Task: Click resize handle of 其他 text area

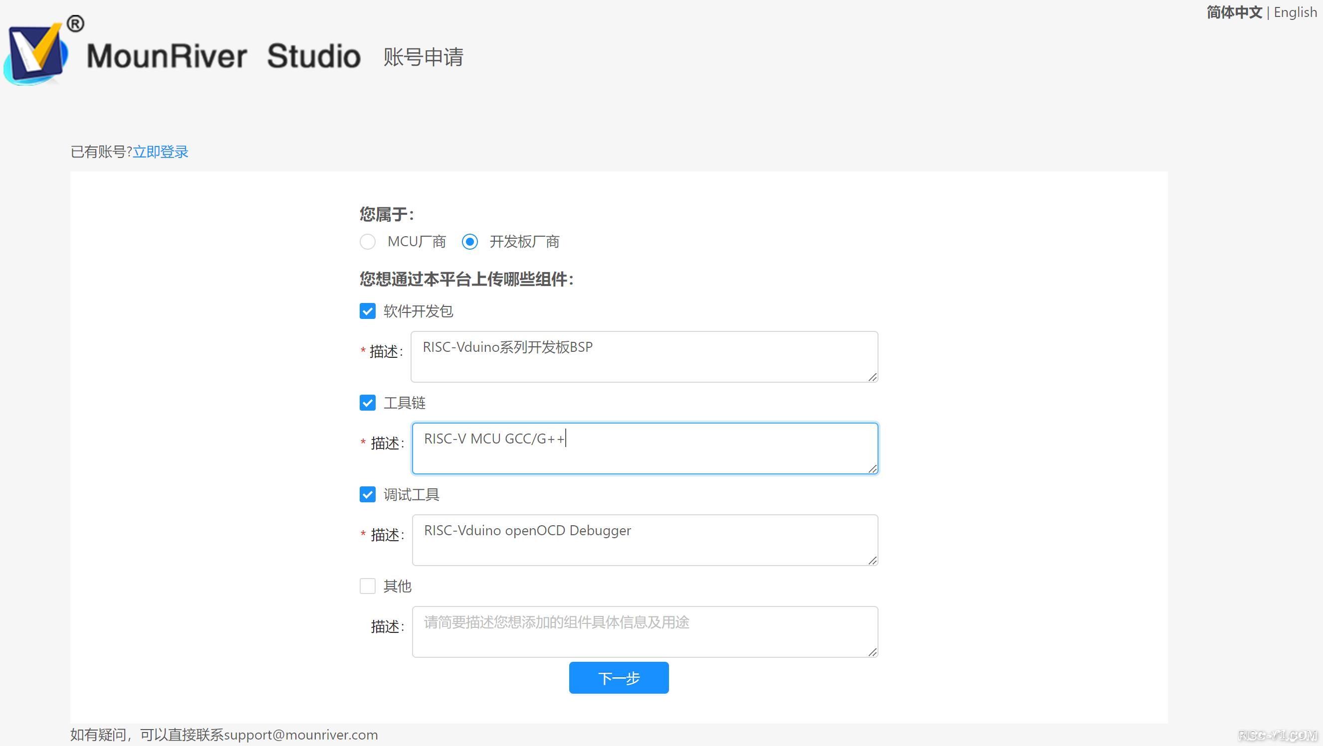Action: (873, 652)
